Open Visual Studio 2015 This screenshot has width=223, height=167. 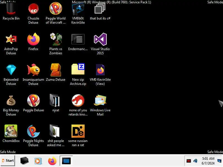pos(100,44)
